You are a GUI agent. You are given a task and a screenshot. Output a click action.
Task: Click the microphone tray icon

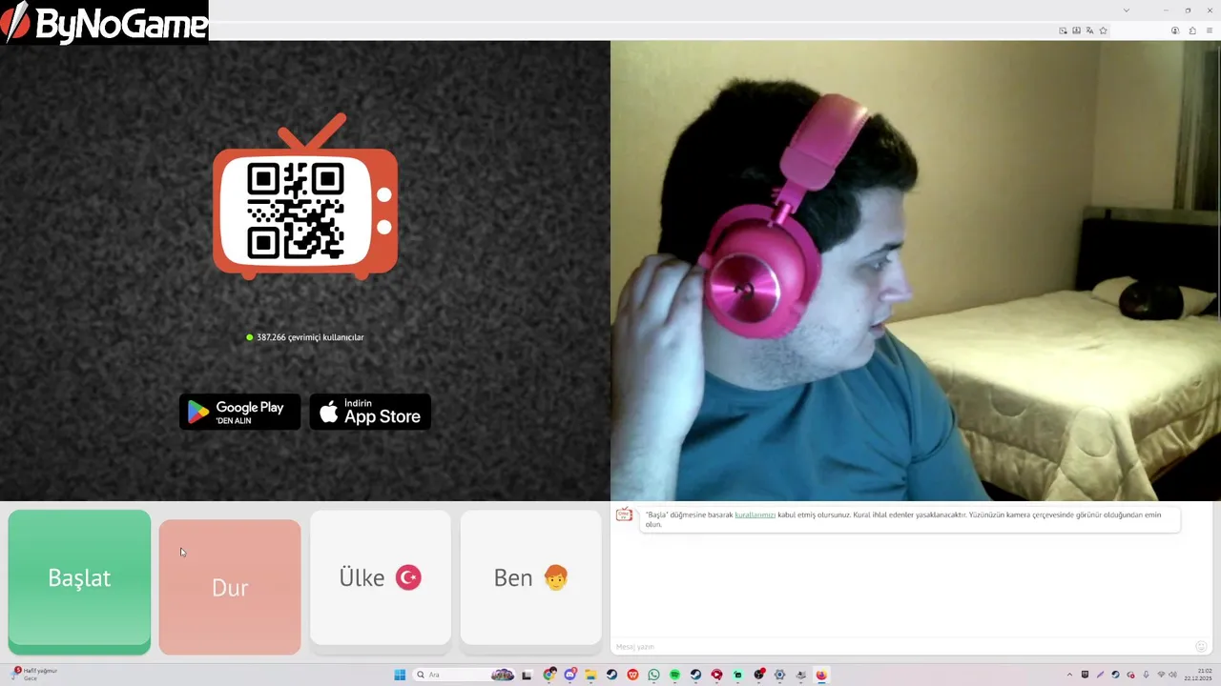[1146, 675]
